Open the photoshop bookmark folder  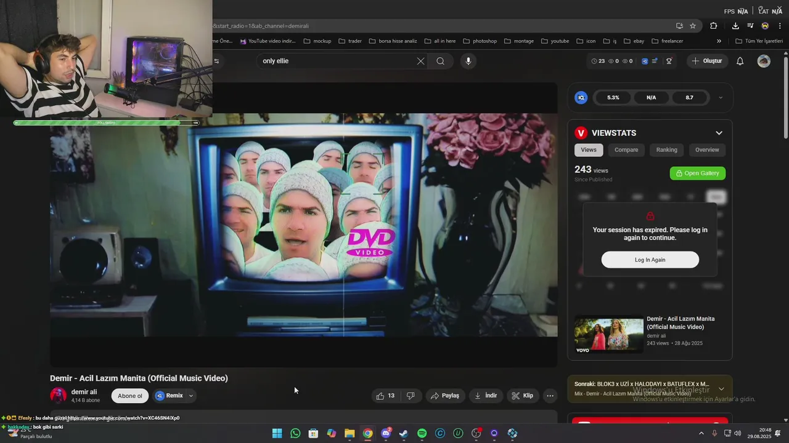pos(480,41)
